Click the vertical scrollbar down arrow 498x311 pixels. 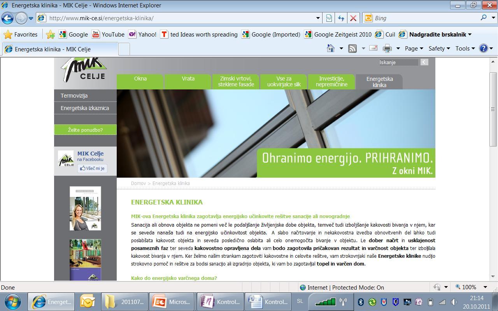[493, 276]
